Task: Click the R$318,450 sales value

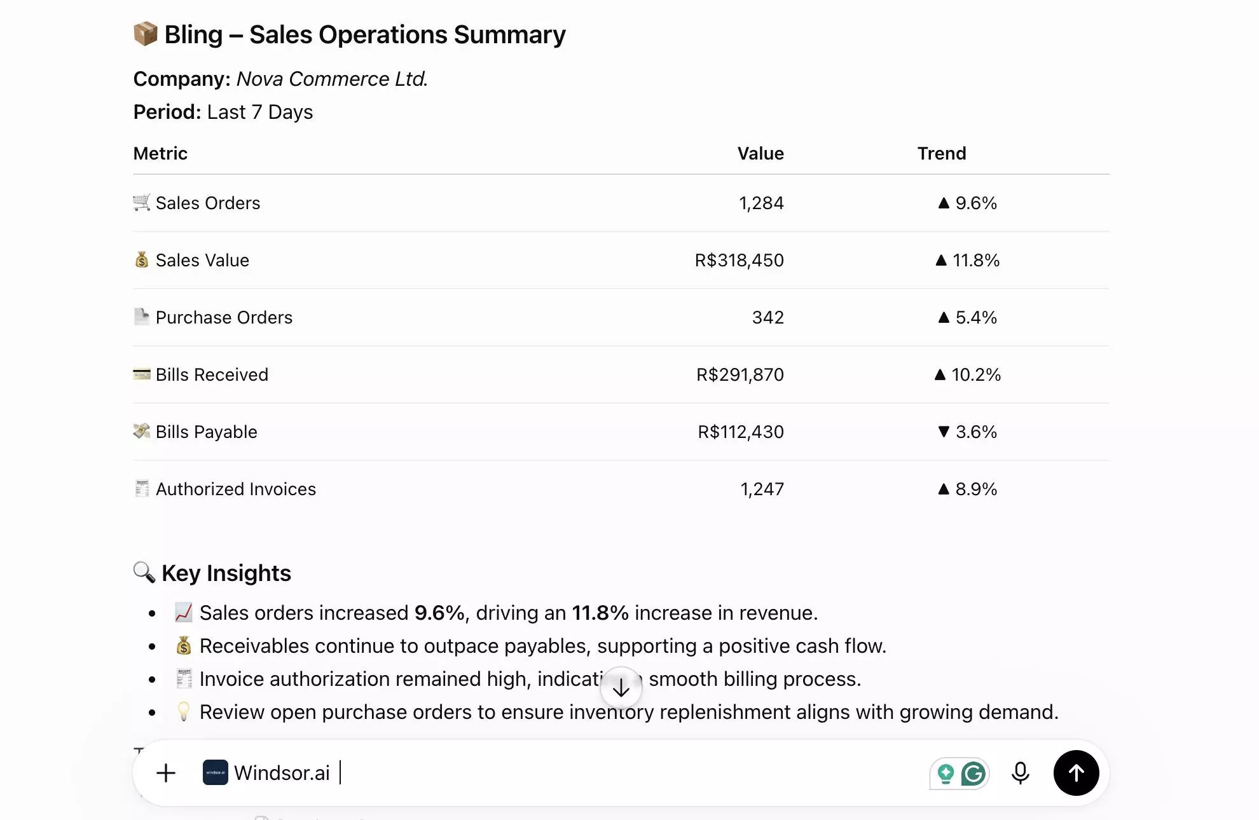Action: [x=739, y=260]
